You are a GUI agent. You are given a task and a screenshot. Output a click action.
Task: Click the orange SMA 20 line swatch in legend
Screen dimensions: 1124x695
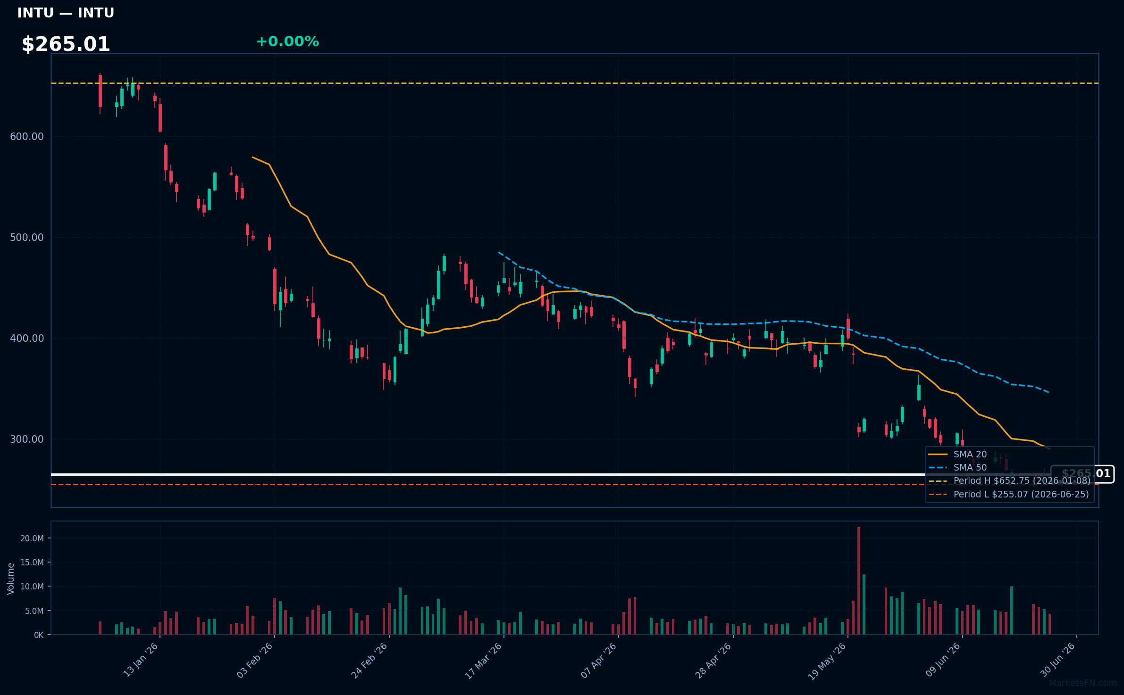click(x=938, y=455)
